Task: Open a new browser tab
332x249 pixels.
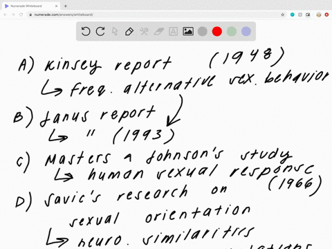Action: tap(66, 6)
